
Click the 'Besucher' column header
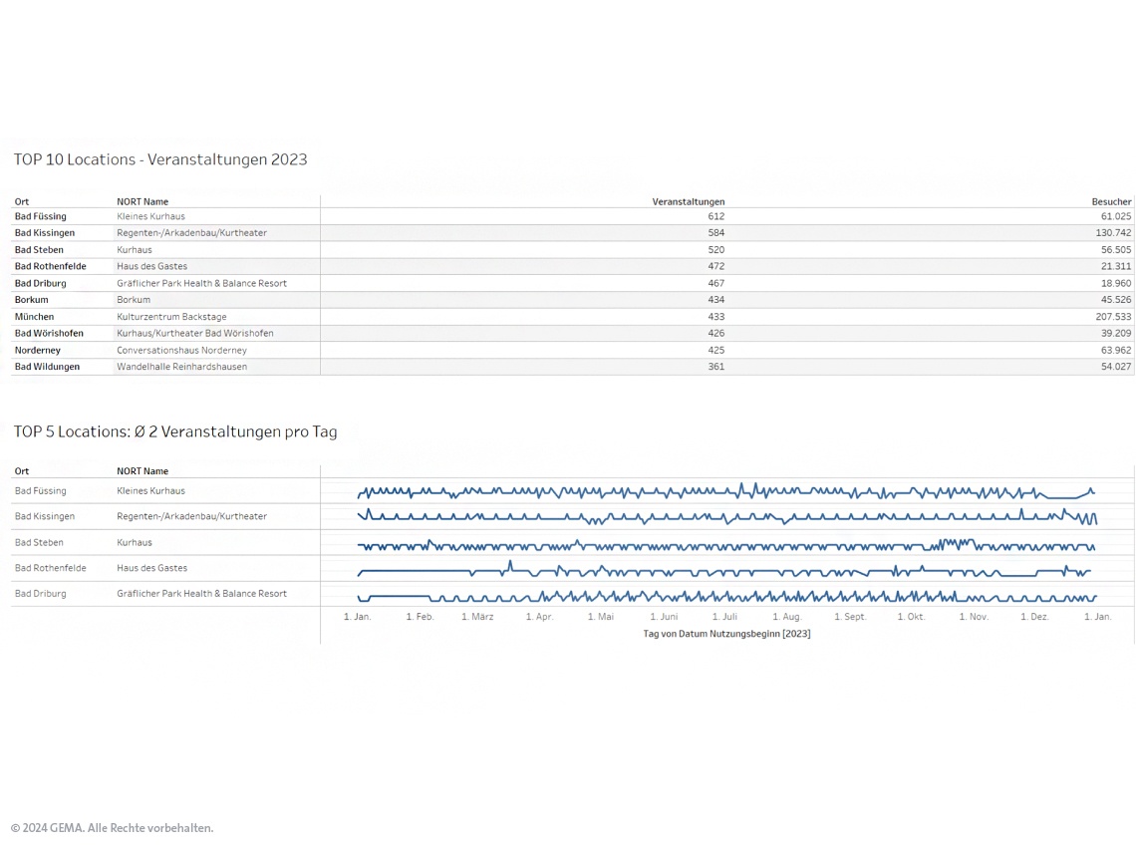tap(1111, 201)
